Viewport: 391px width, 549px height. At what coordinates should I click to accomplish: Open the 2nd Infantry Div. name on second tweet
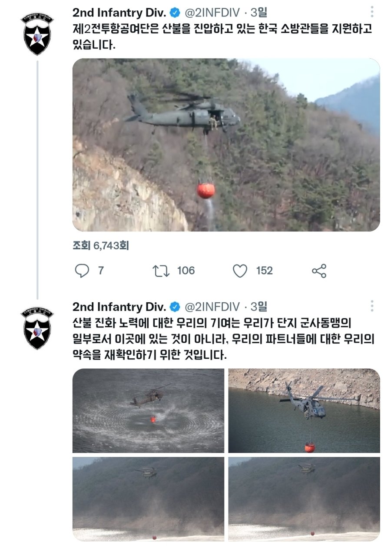pos(119,307)
